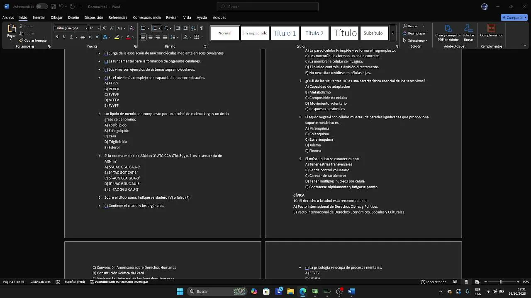Screen dimensions: 531x298
Task: Apply bold with the N button
Action: 57,37
